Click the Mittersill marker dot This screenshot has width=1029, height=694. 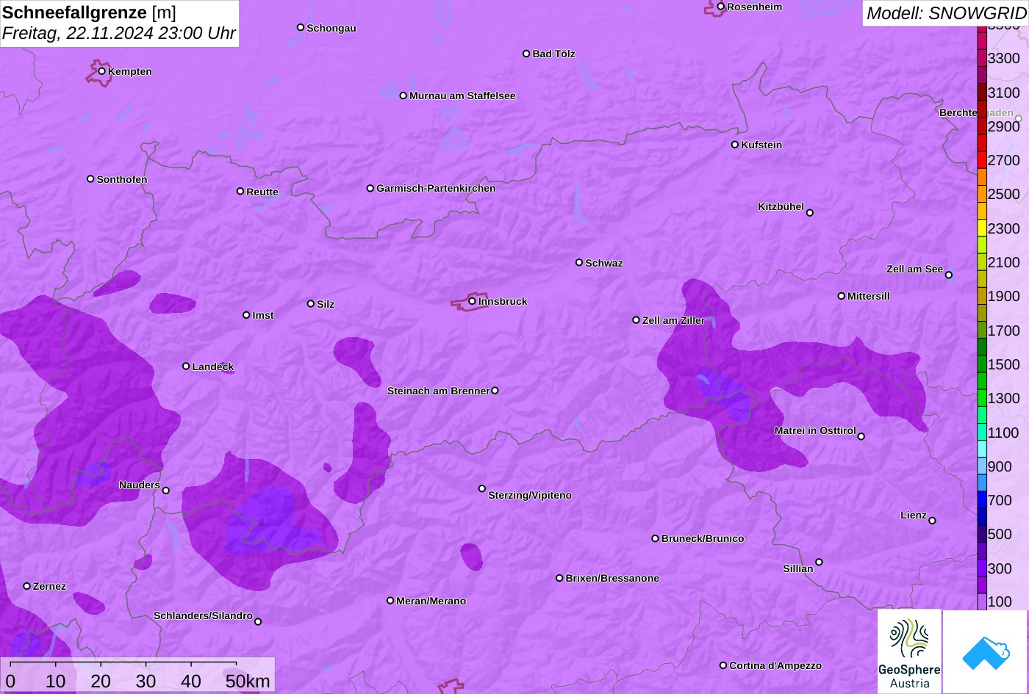pos(842,296)
